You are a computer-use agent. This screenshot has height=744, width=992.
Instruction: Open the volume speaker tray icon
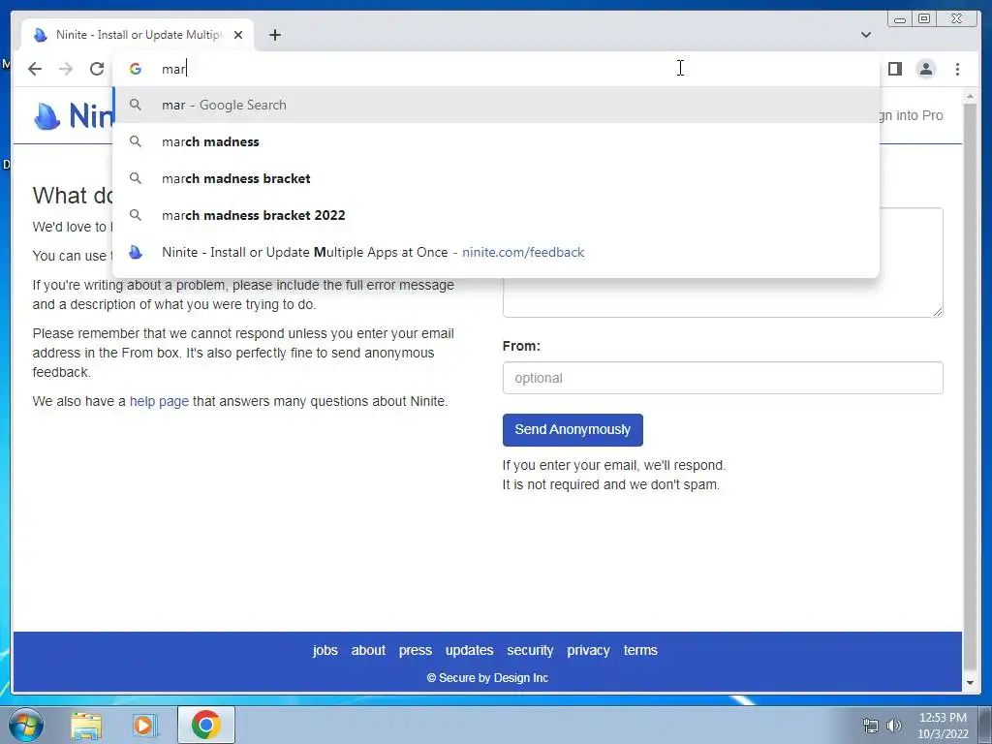coord(894,726)
